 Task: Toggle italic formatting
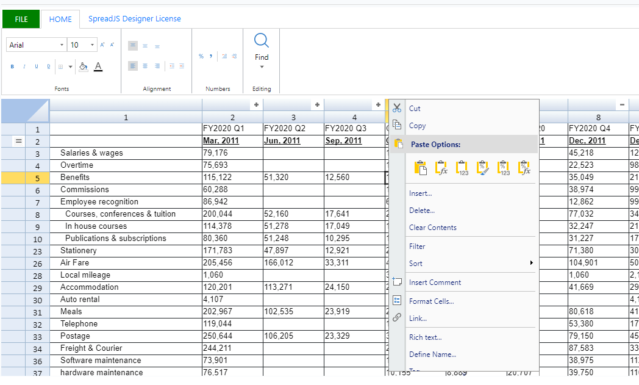tap(23, 66)
